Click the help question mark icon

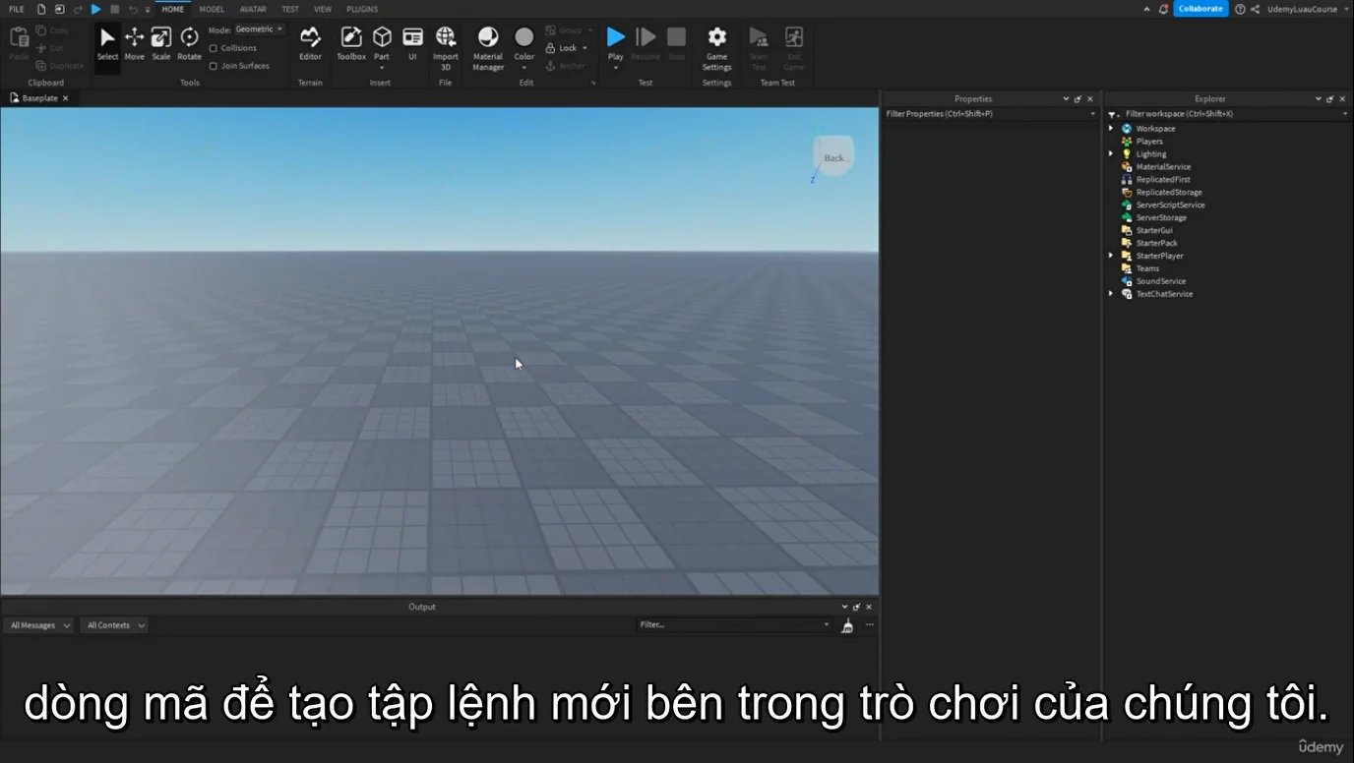(1240, 9)
